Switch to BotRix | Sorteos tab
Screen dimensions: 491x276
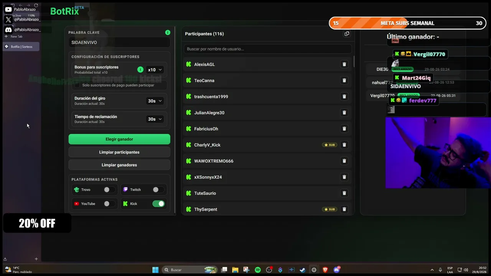(x=21, y=47)
